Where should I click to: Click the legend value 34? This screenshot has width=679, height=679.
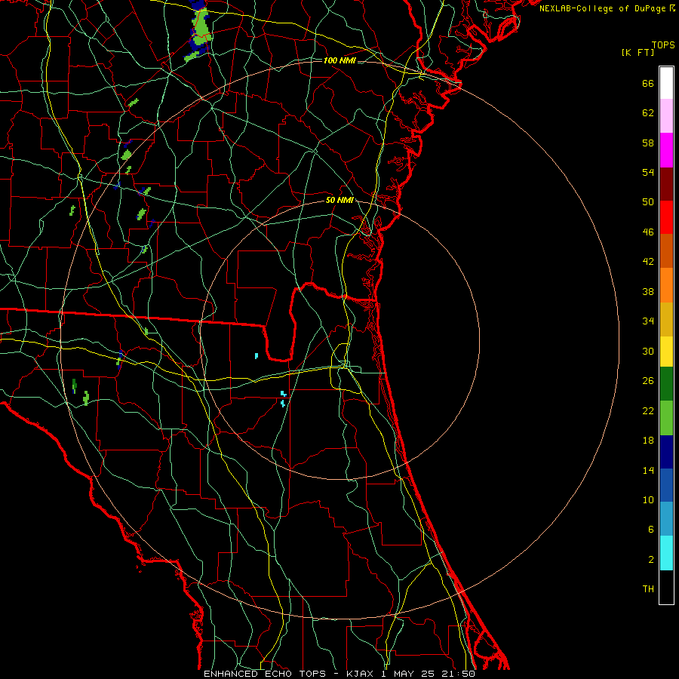click(x=648, y=321)
